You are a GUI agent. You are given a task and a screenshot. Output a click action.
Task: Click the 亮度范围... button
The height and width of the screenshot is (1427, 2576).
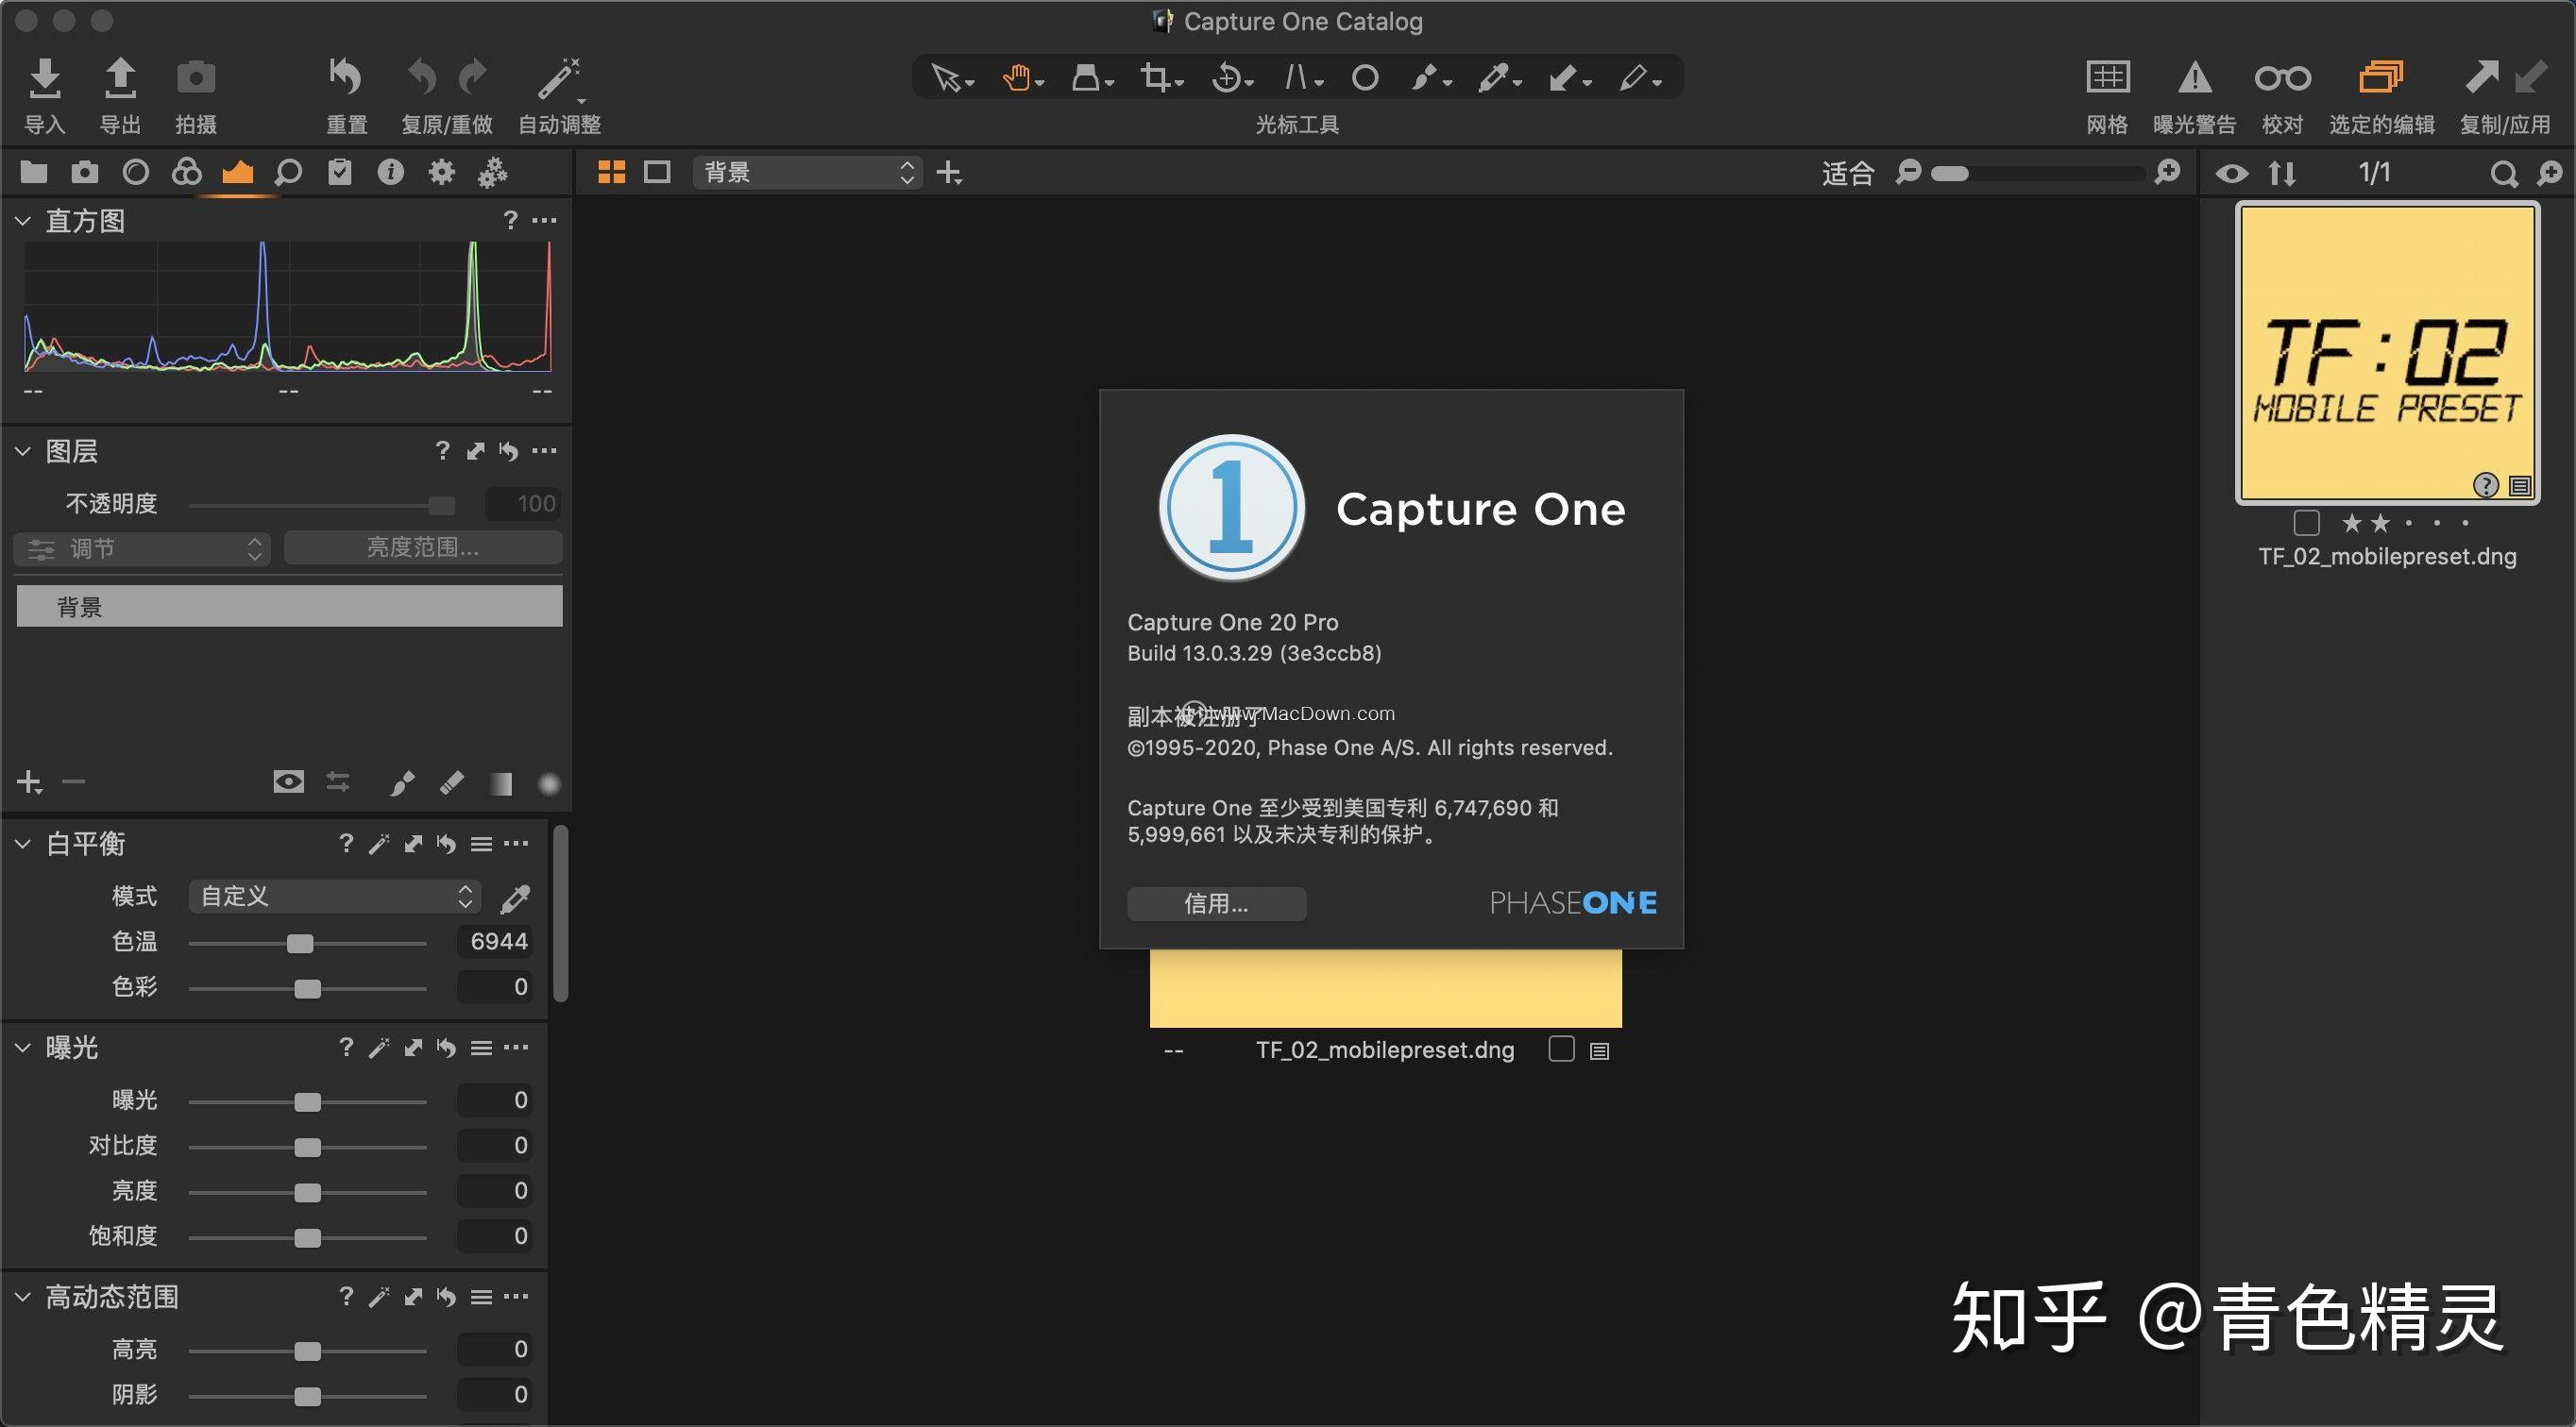point(423,547)
